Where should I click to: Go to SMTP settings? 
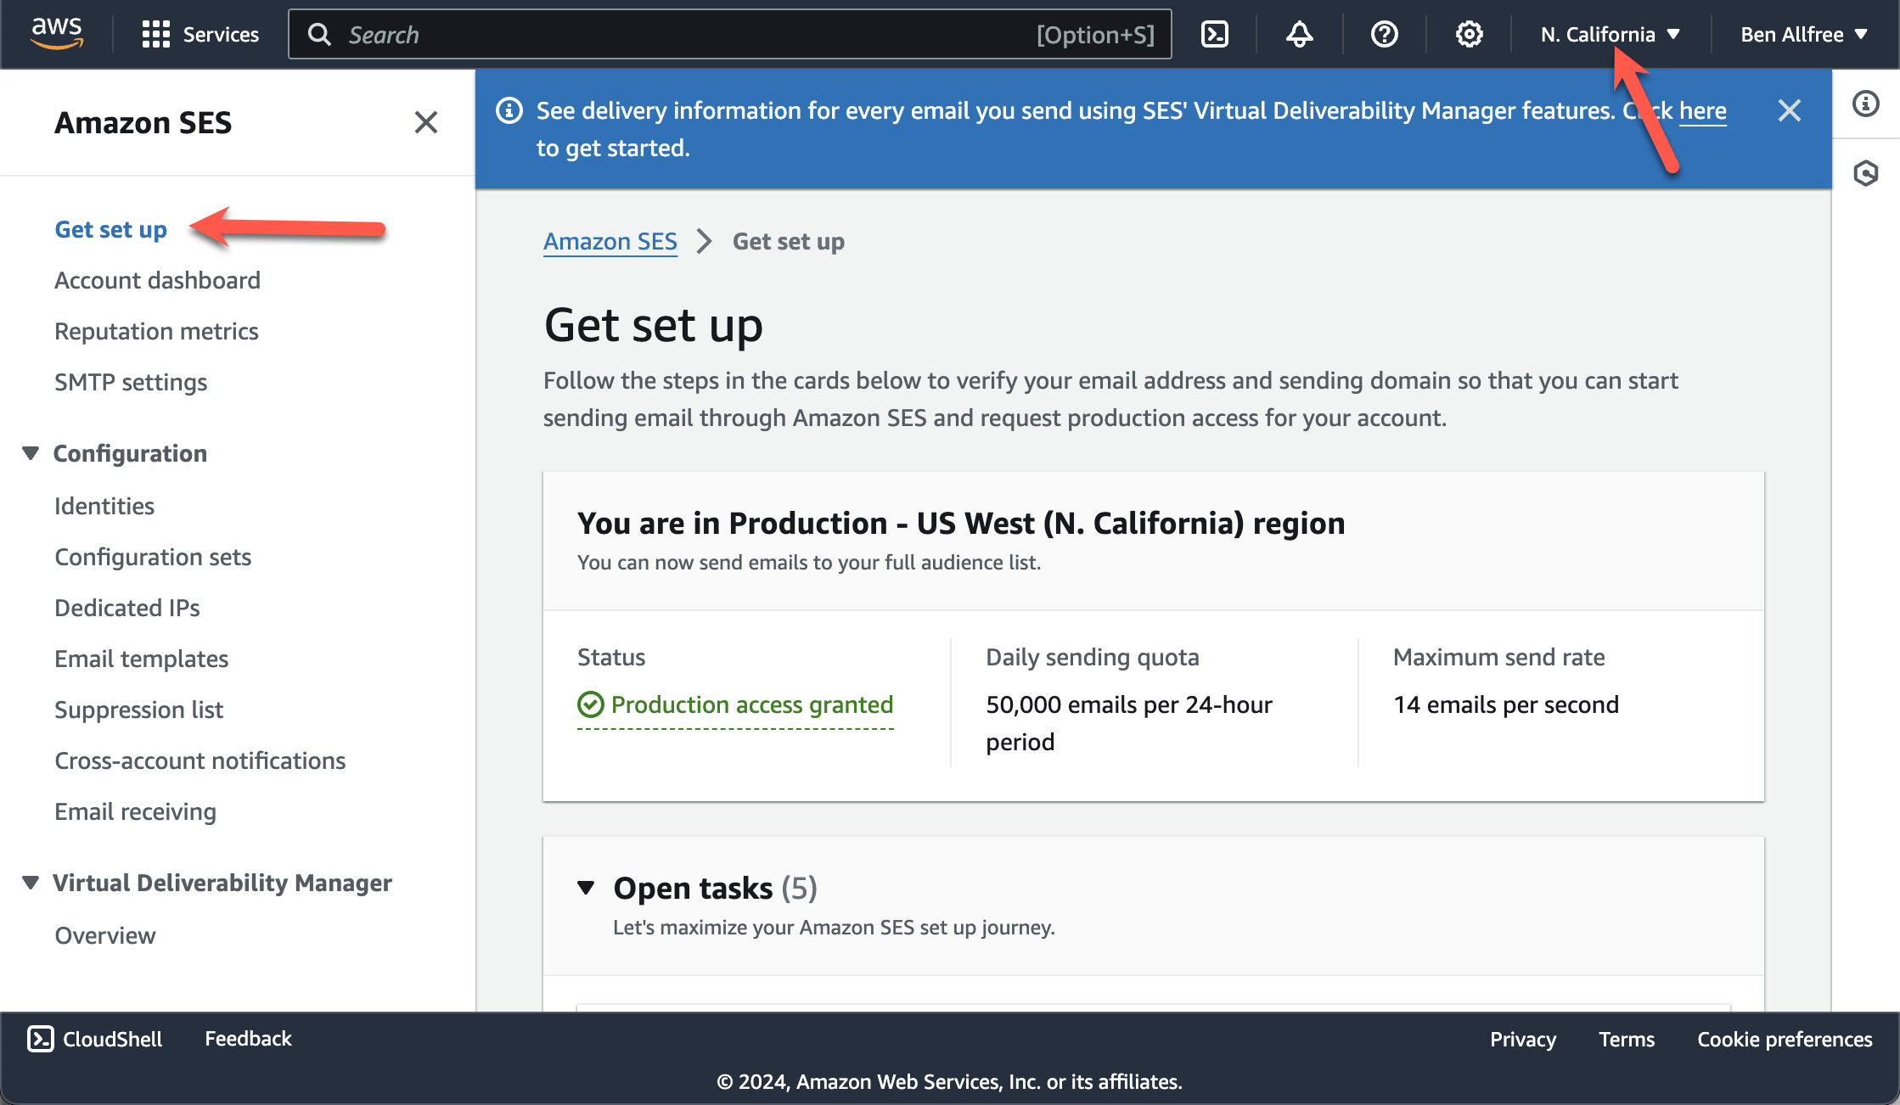click(131, 382)
